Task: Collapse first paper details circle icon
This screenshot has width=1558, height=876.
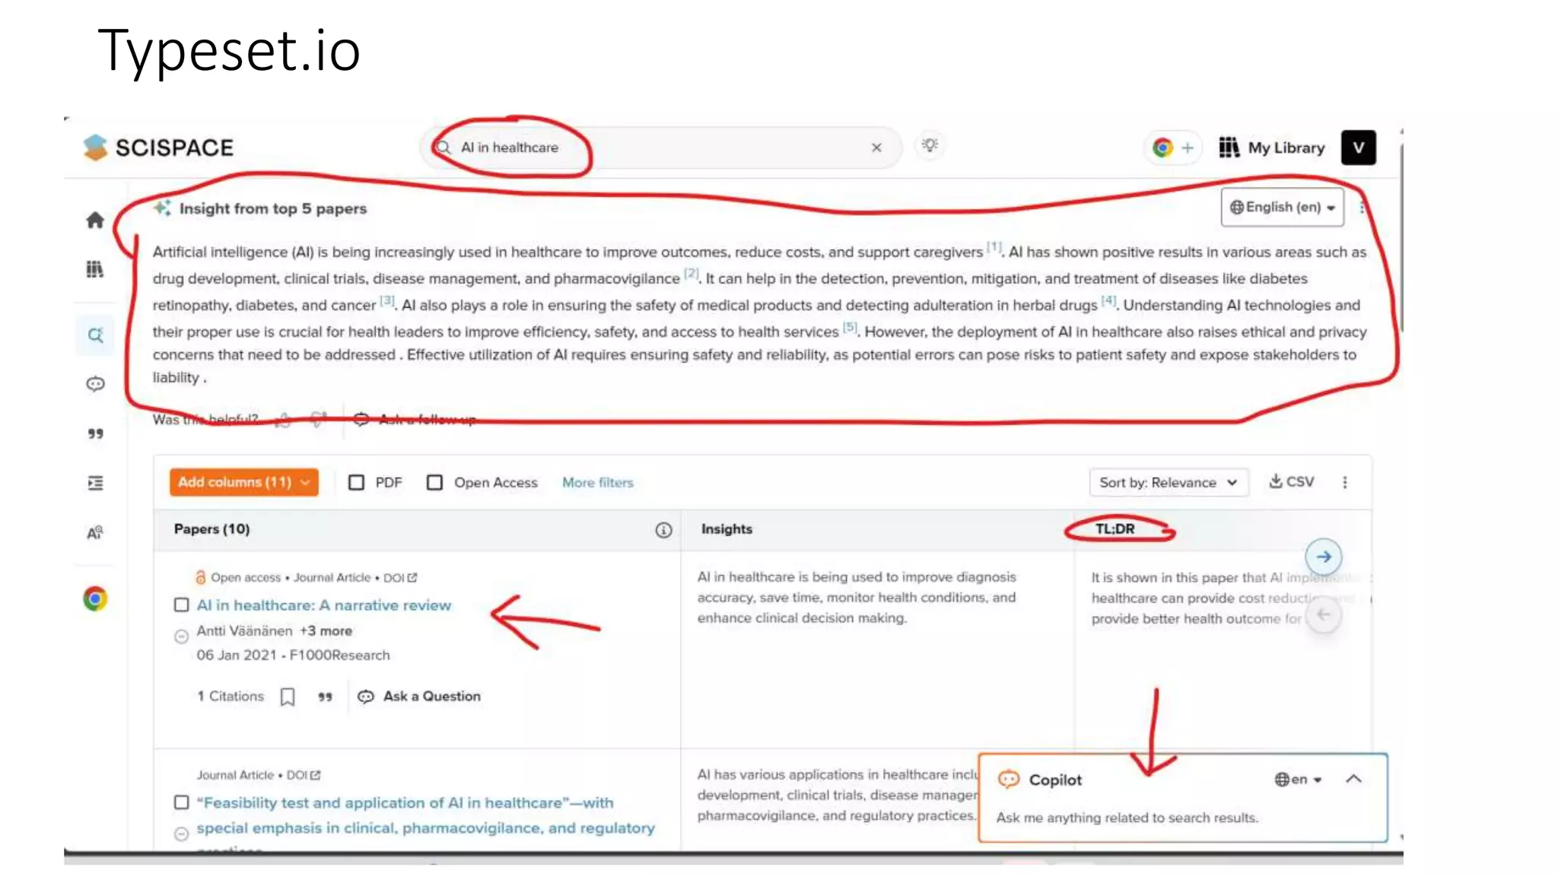Action: click(x=181, y=636)
